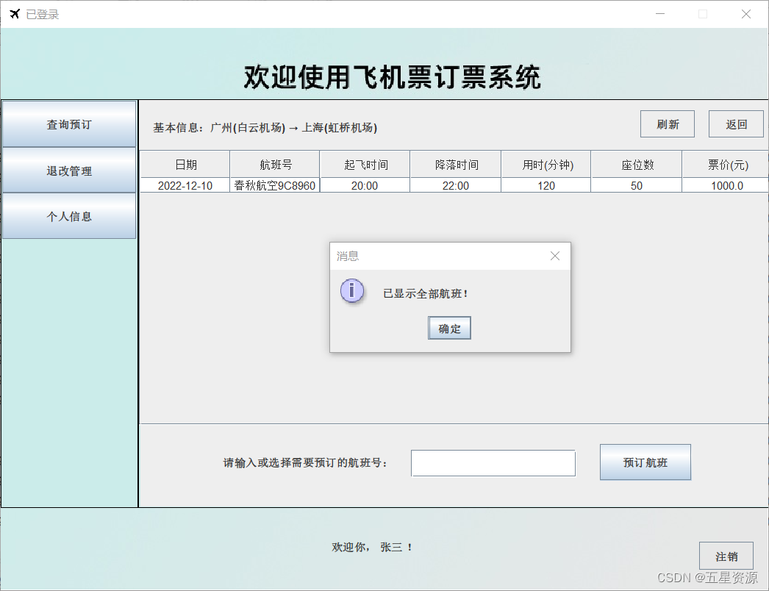
Task: Click the 返回 button at the top right
Action: pyautogui.click(x=735, y=123)
